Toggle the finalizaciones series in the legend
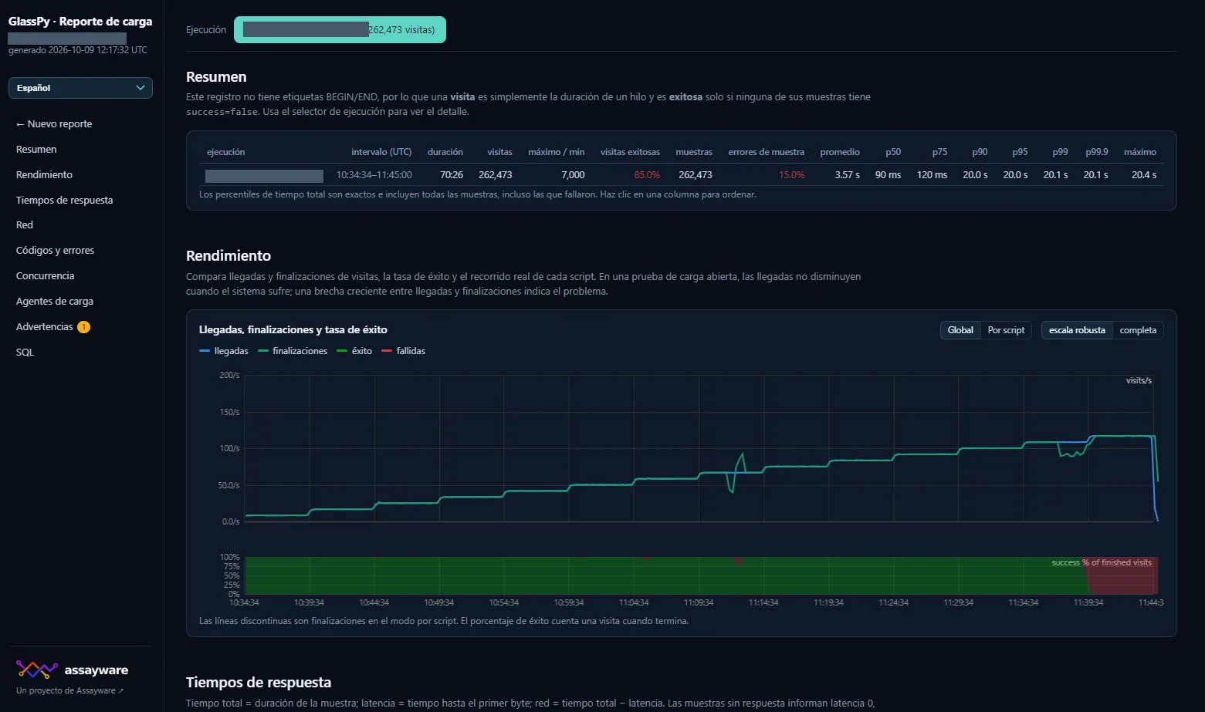1205x712 pixels. pyautogui.click(x=293, y=351)
